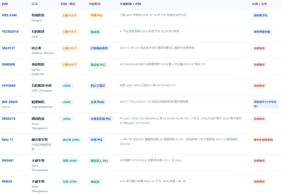The height and width of the screenshot is (195, 281).
Task: Click the 双靶 siRNA tag
Action: pyautogui.click(x=70, y=161)
